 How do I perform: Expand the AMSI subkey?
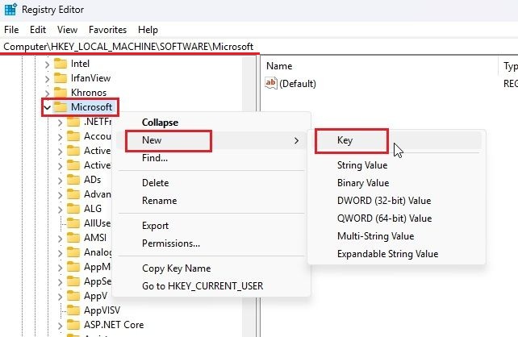60,239
